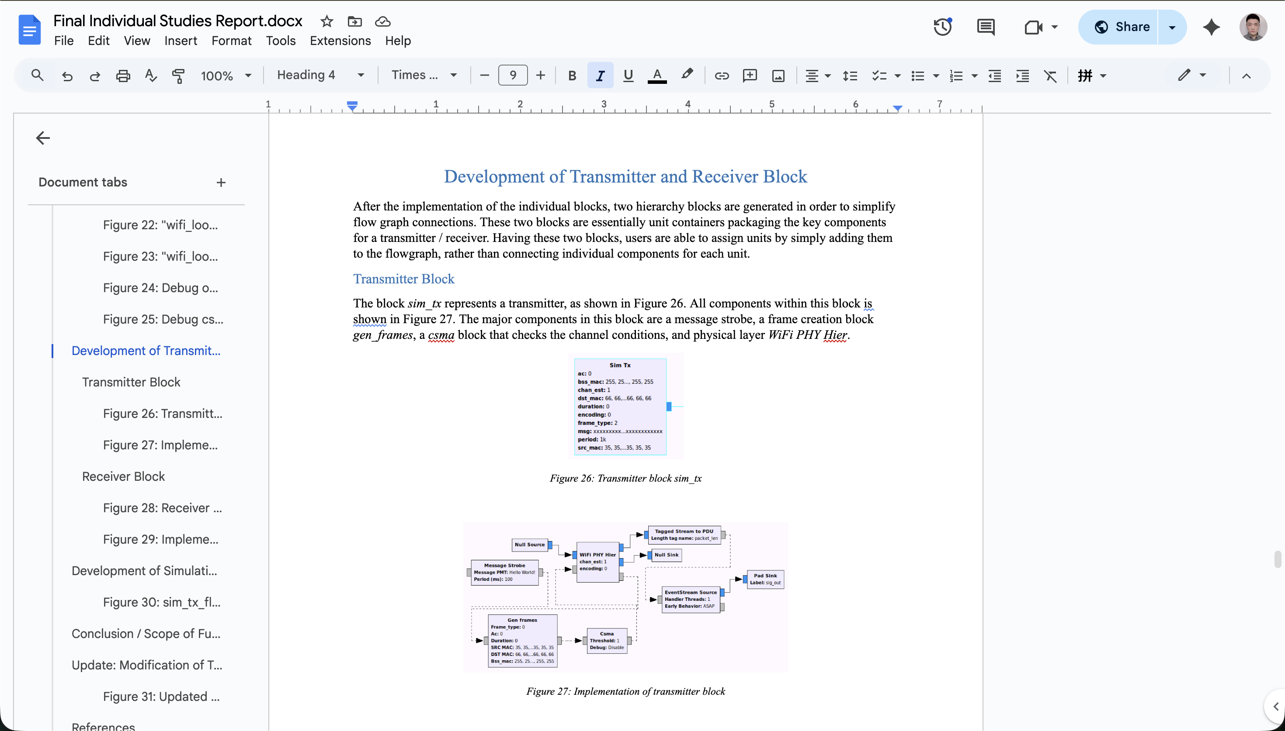Open the comments panel icon
The height and width of the screenshot is (731, 1285).
click(986, 27)
